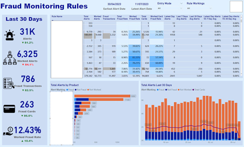The height and width of the screenshot is (147, 244).
Task: Click the 94,801 Total Cards total cell
Action: coord(145,76)
